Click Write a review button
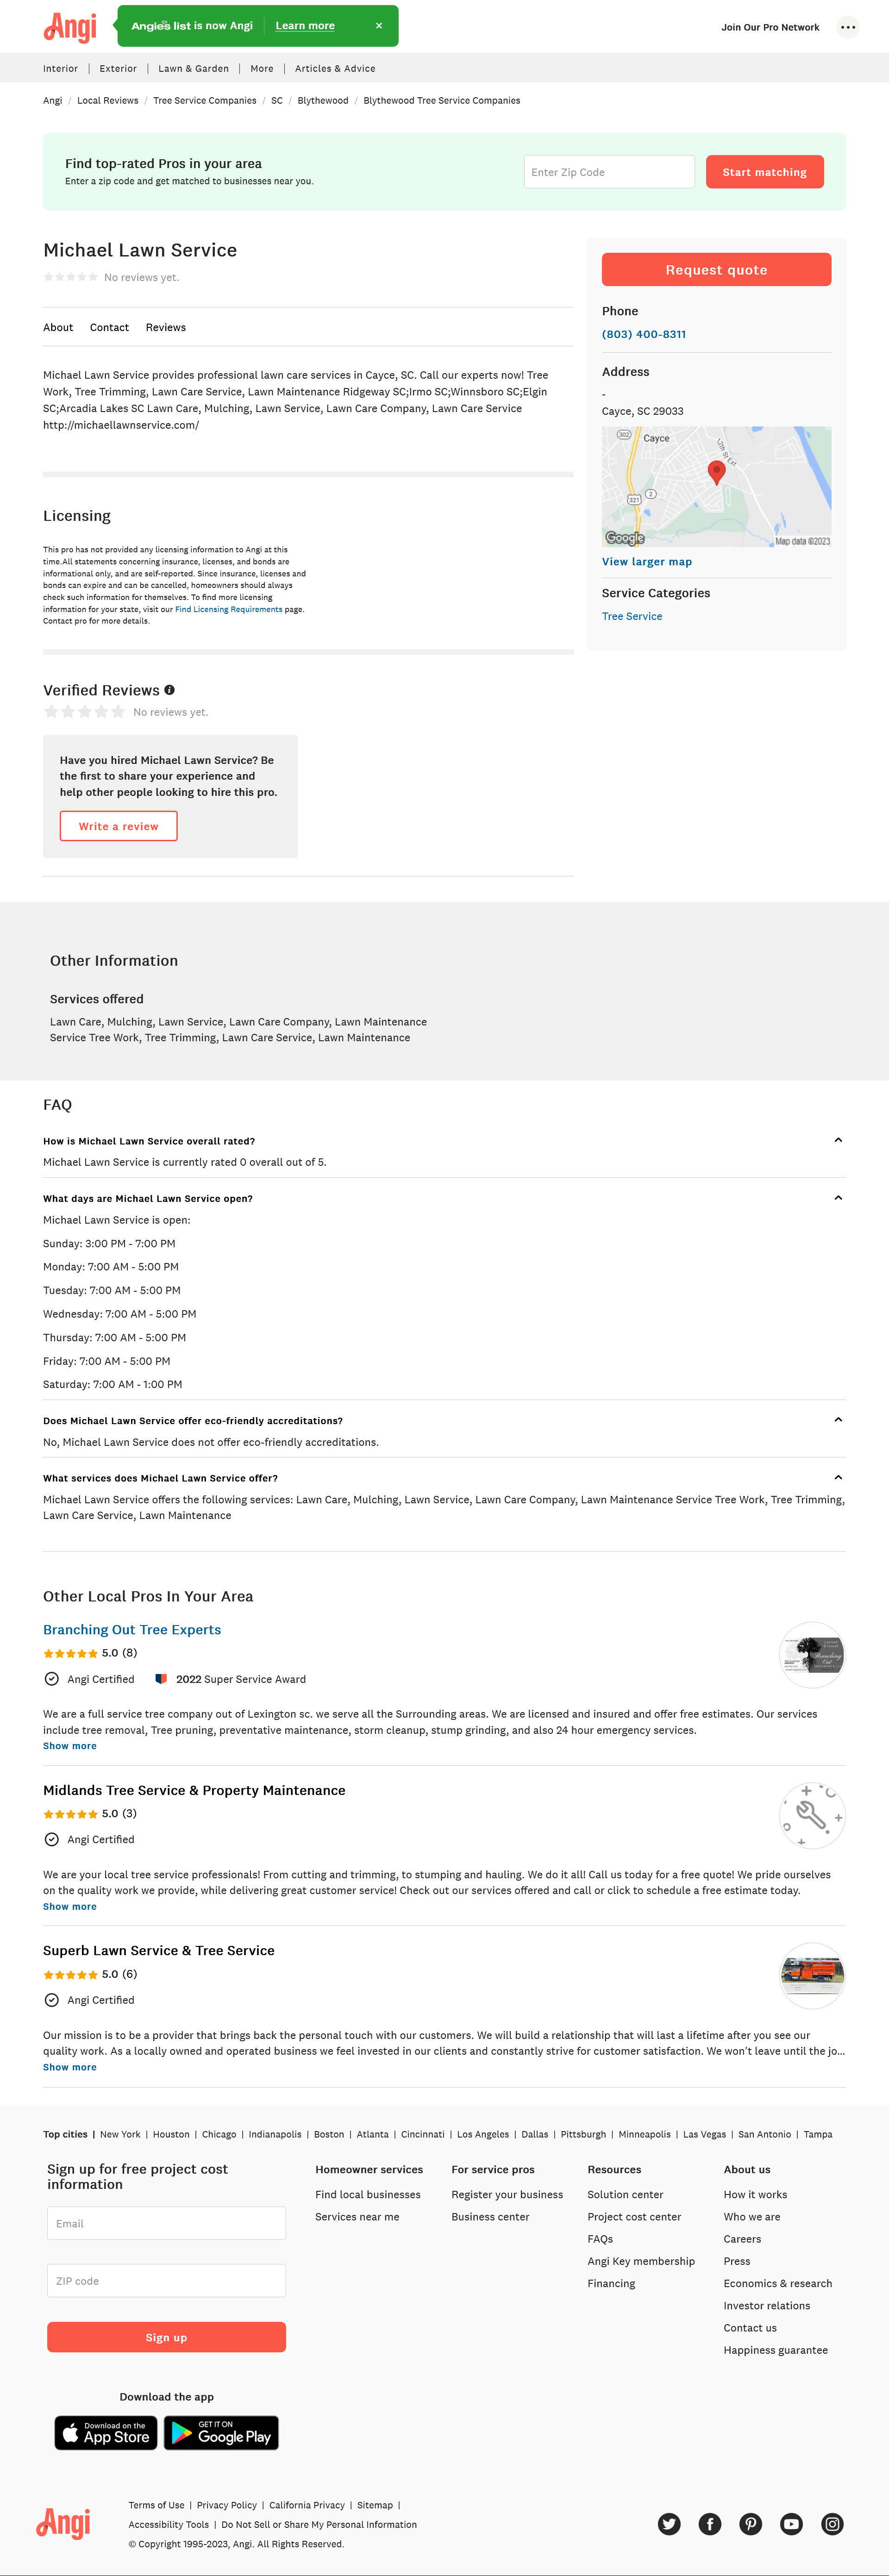The image size is (889, 2576). [x=119, y=826]
